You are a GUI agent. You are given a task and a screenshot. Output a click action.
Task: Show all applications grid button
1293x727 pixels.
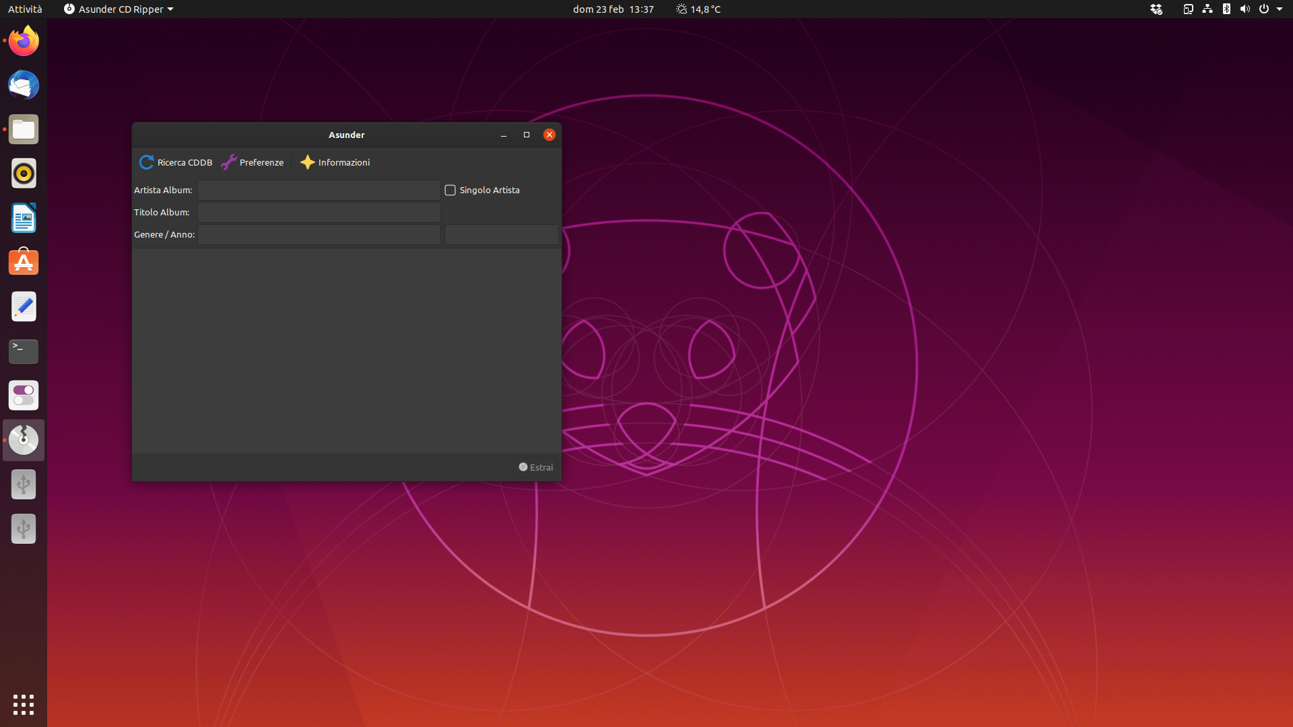(x=24, y=704)
